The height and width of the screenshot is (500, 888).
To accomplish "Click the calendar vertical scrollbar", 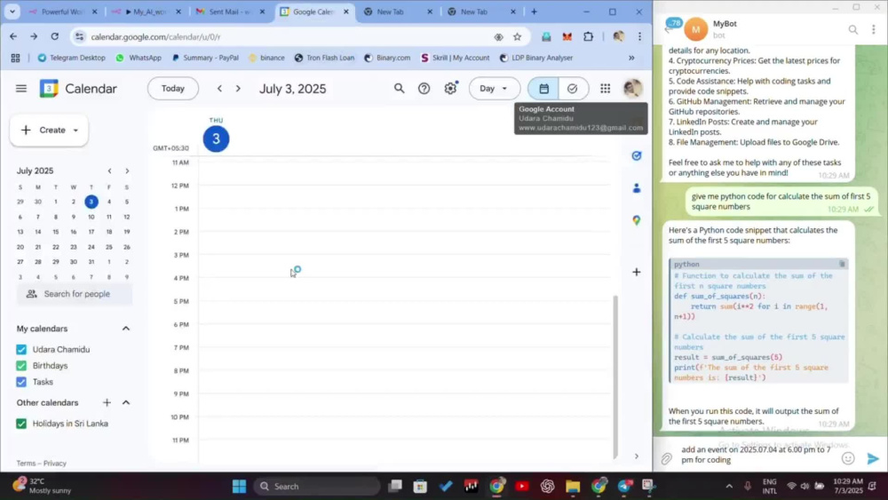I will coord(615,376).
